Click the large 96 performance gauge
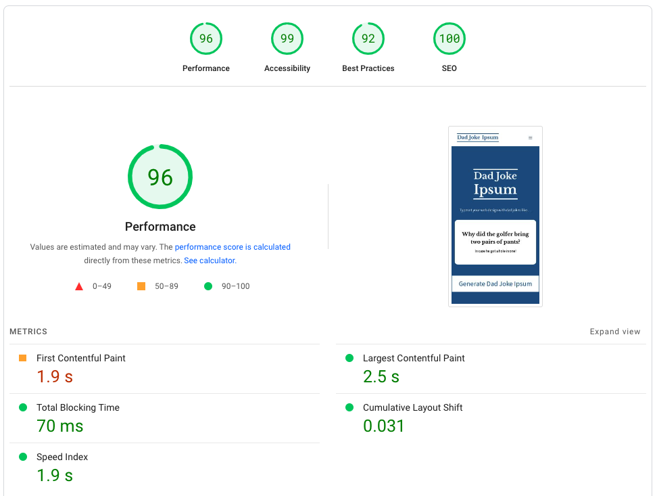This screenshot has width=657, height=496. [160, 177]
